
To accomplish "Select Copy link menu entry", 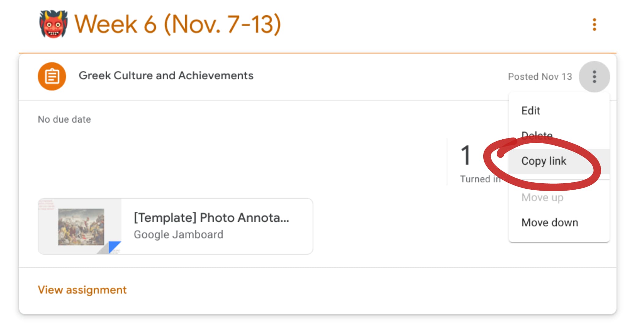I will 544,161.
